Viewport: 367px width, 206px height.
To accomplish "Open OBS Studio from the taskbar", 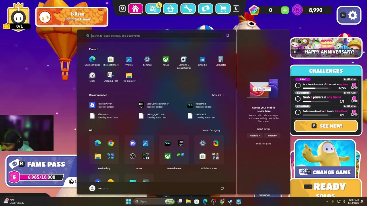I will coord(213,201).
